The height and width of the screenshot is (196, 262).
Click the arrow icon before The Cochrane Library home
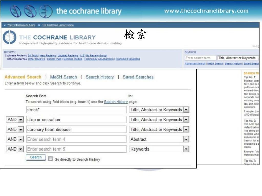39,25
